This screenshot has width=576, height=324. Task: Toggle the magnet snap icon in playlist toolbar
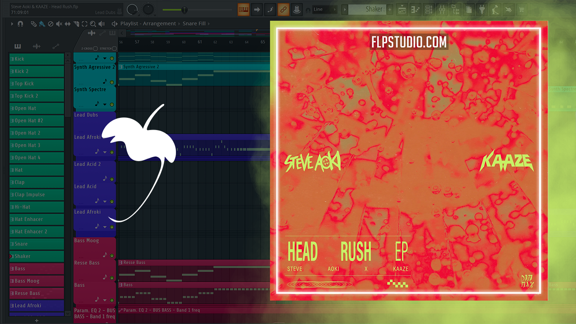click(x=20, y=23)
